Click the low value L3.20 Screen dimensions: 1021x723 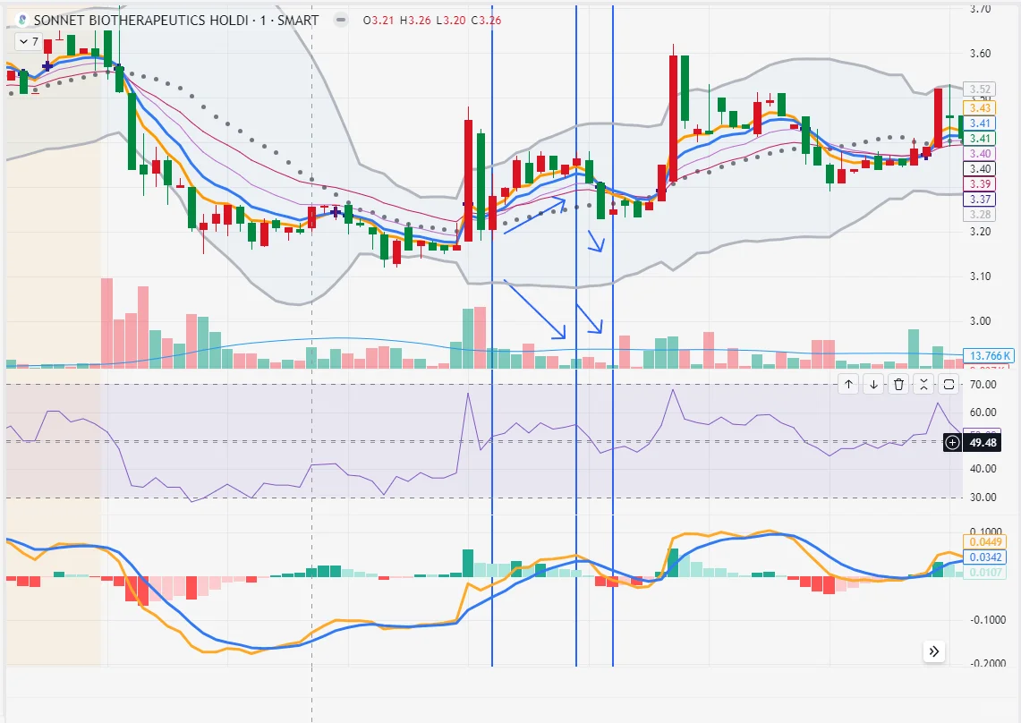[x=451, y=21]
